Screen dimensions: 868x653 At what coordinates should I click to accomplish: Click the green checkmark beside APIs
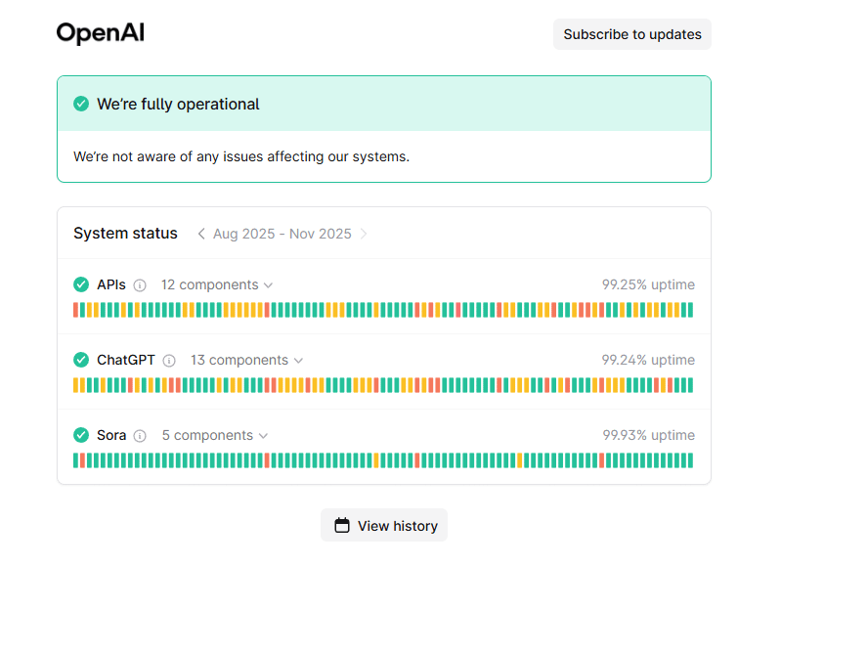tap(81, 284)
